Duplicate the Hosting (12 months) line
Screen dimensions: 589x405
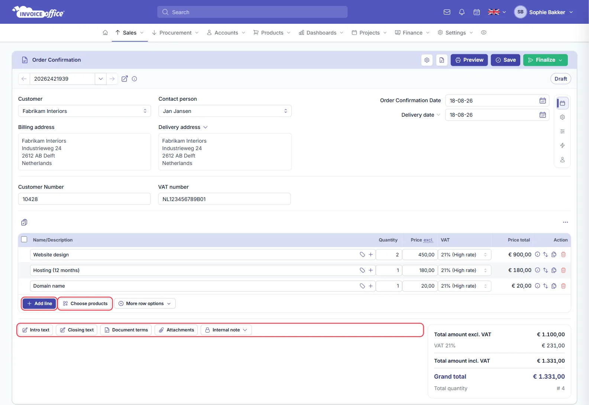click(x=554, y=270)
